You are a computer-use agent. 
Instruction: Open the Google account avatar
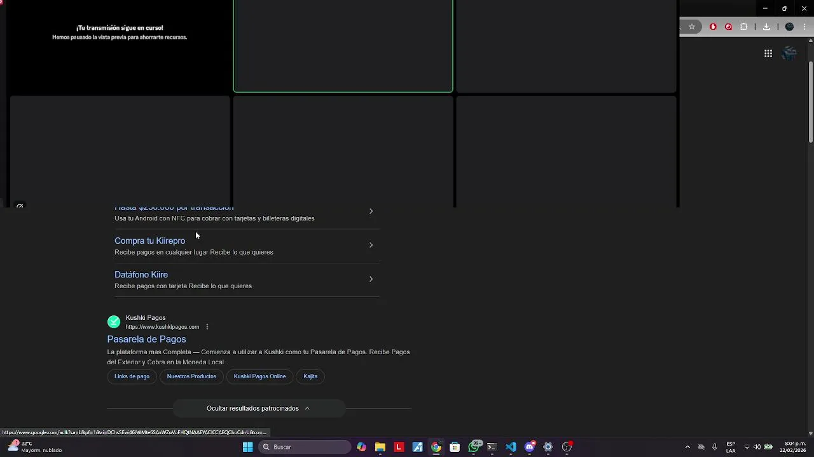789,53
